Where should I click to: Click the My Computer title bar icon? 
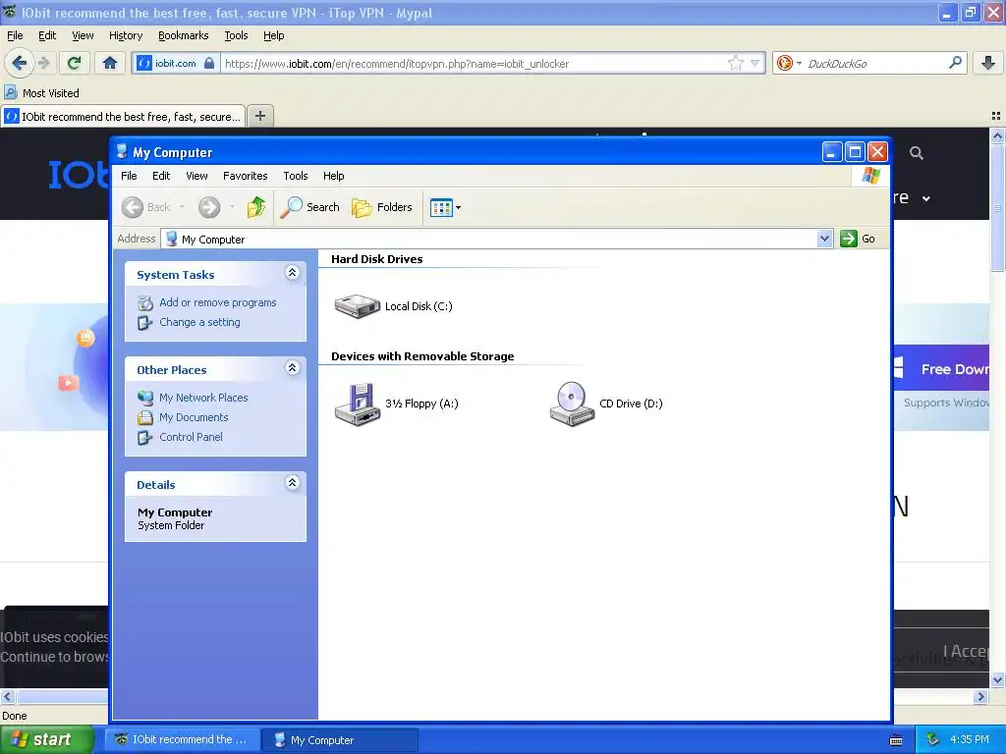click(x=122, y=151)
